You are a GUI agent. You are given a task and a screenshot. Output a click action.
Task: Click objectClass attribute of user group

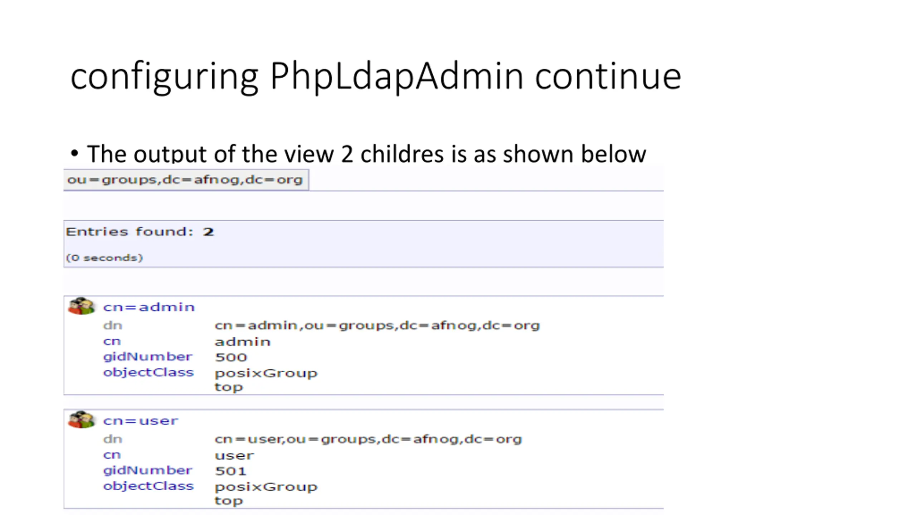[148, 486]
